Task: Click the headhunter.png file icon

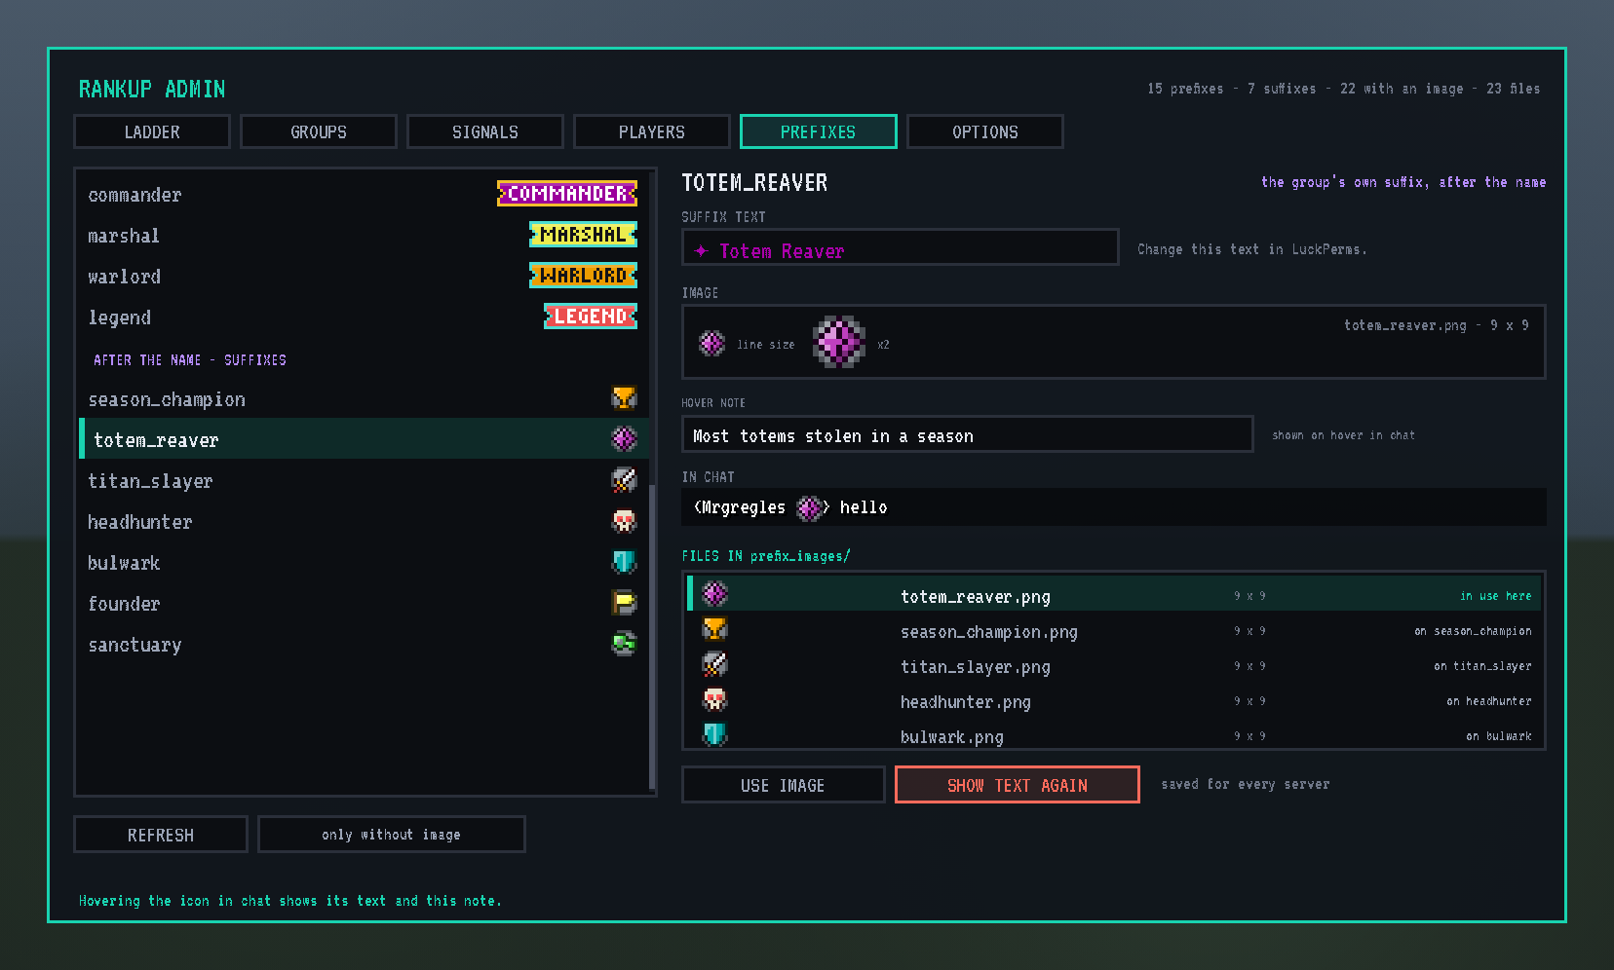Action: coord(715,699)
